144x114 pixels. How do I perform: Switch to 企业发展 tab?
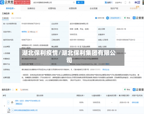(94, 8)
